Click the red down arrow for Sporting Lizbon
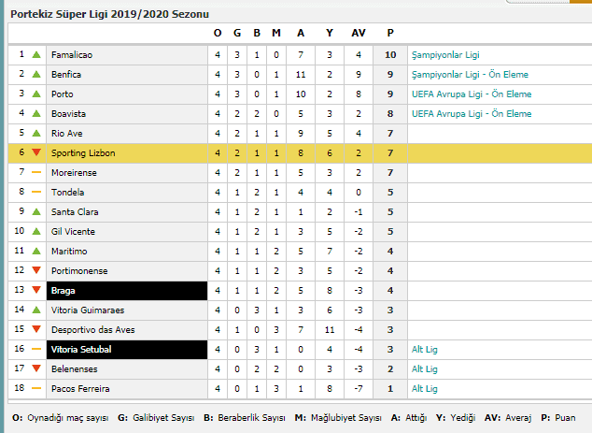The width and height of the screenshot is (592, 433). tap(36, 152)
